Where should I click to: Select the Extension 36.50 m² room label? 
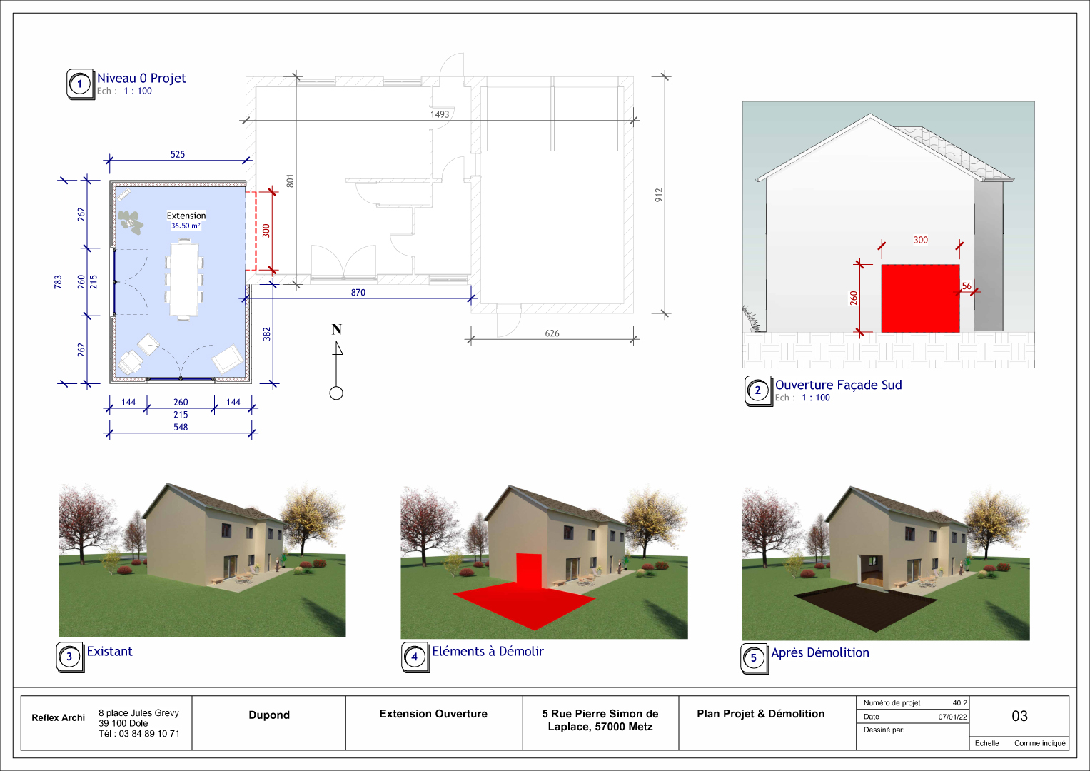[186, 220]
